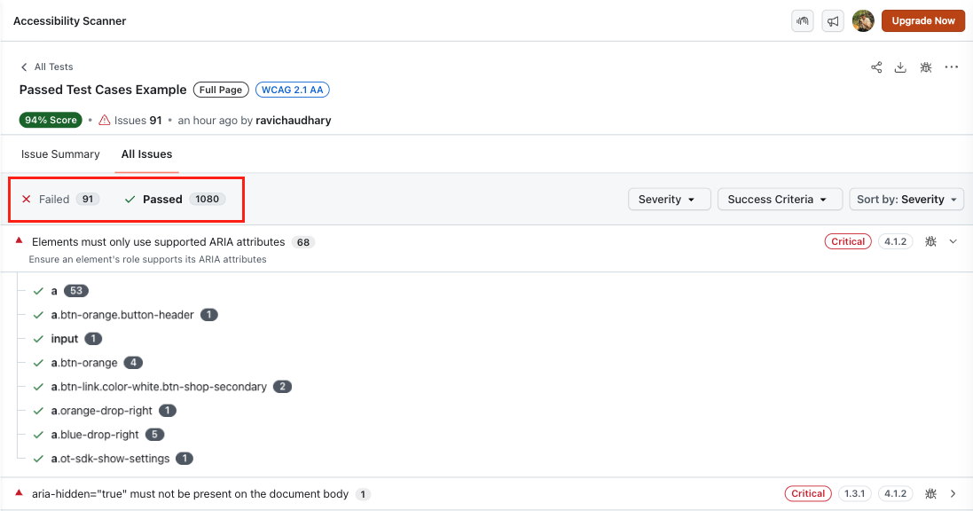
Task: Open the Success Criteria filter dropdown
Action: point(780,200)
